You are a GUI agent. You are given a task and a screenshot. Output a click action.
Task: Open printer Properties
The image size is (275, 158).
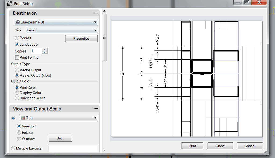tap(81, 38)
